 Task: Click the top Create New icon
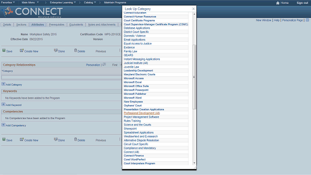(21, 51)
